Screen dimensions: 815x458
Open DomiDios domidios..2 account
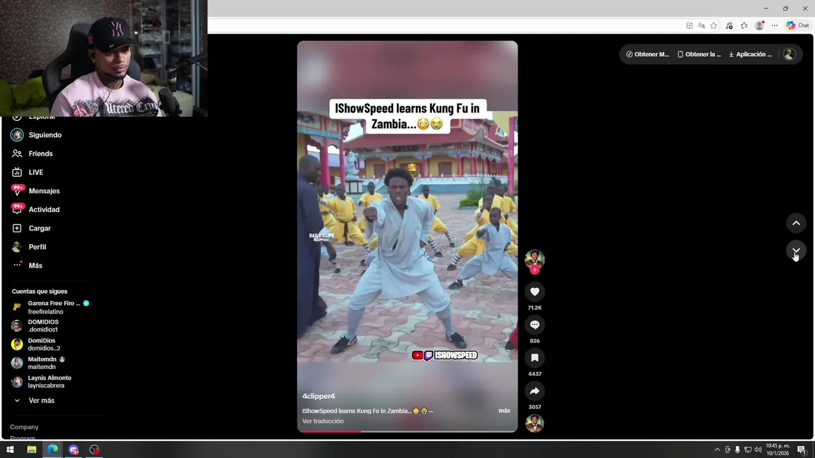coord(37,344)
